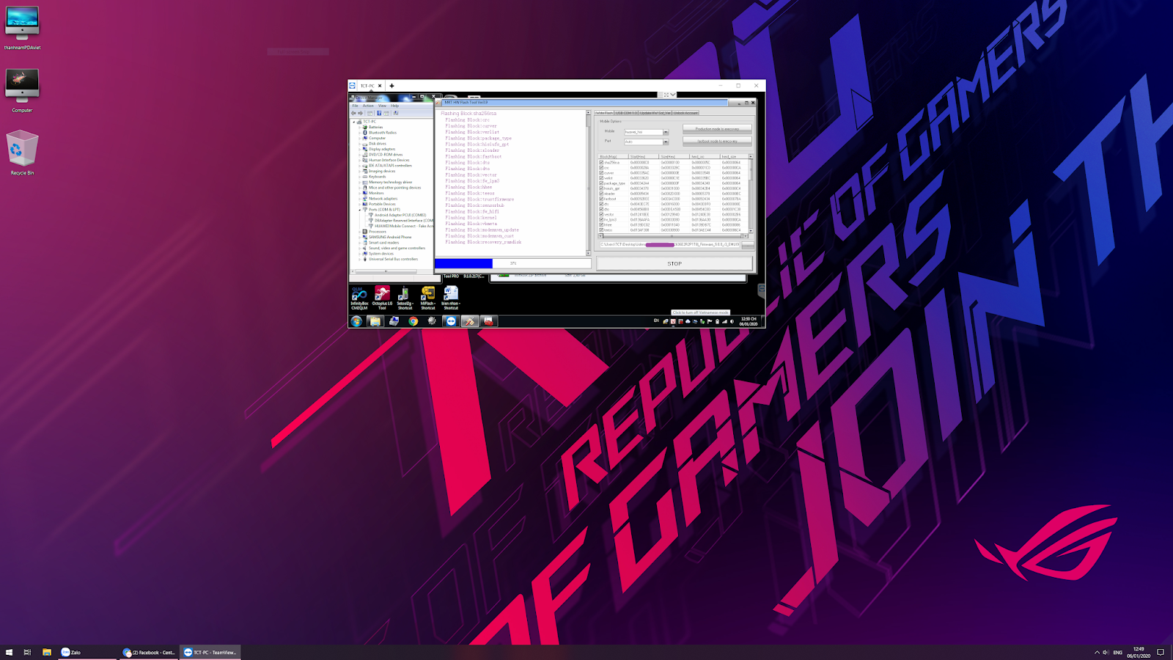The width and height of the screenshot is (1173, 660).
Task: Open the Recycle Bin desktop icon
Action: (22, 153)
